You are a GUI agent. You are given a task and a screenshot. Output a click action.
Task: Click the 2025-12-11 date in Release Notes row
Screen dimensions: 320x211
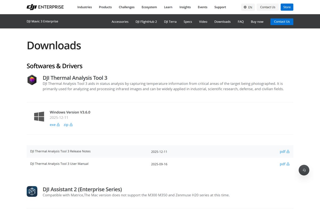point(159,152)
